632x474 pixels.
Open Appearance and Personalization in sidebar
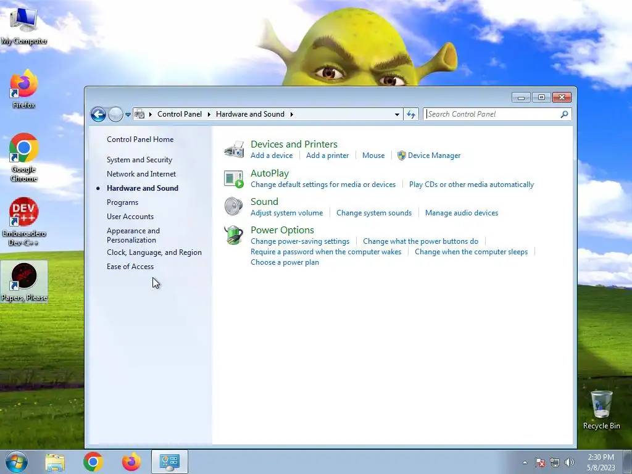click(133, 235)
